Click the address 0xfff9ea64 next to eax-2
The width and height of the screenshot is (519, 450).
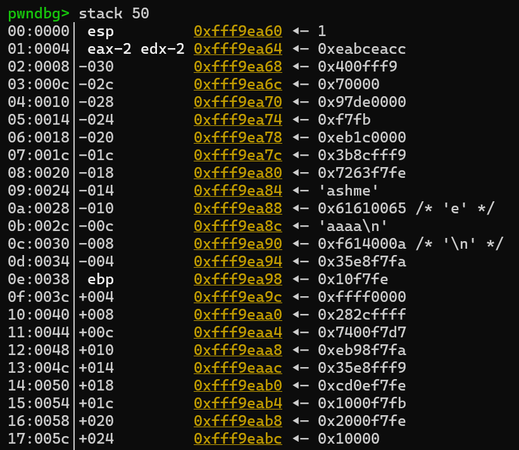coord(237,49)
